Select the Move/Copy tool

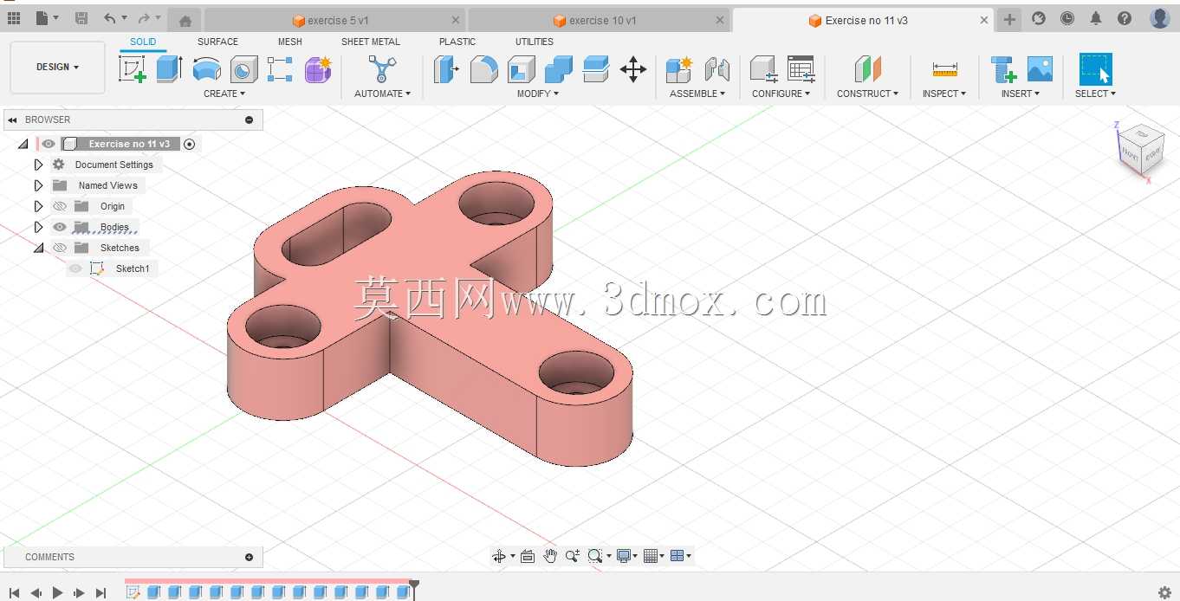coord(633,69)
